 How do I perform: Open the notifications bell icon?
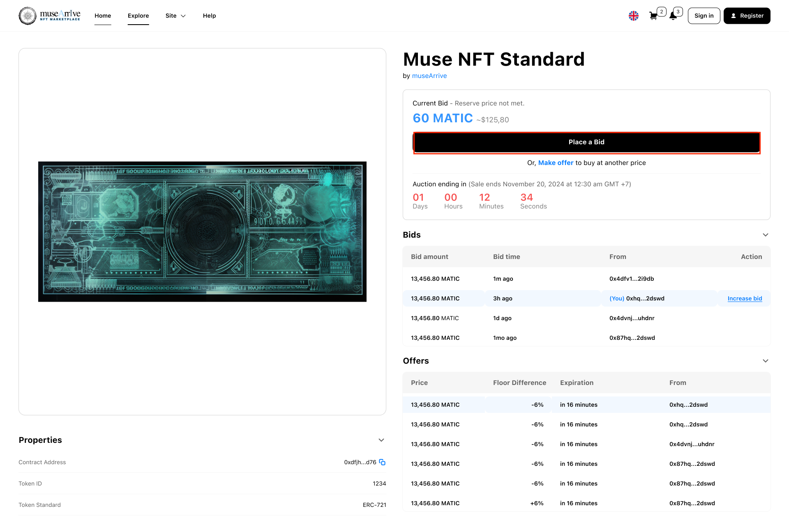[673, 16]
